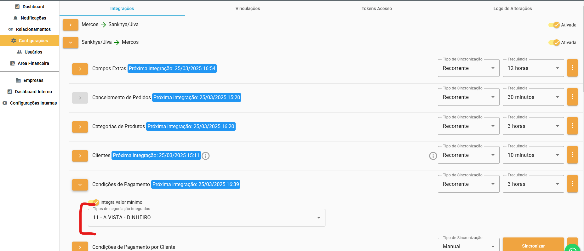
Task: Click the Relacionamentos link icon
Action: click(11, 29)
